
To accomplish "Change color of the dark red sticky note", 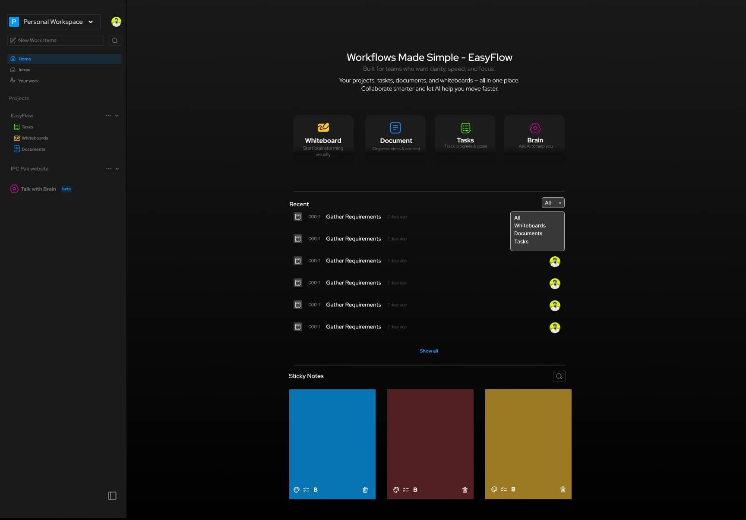I will (396, 490).
